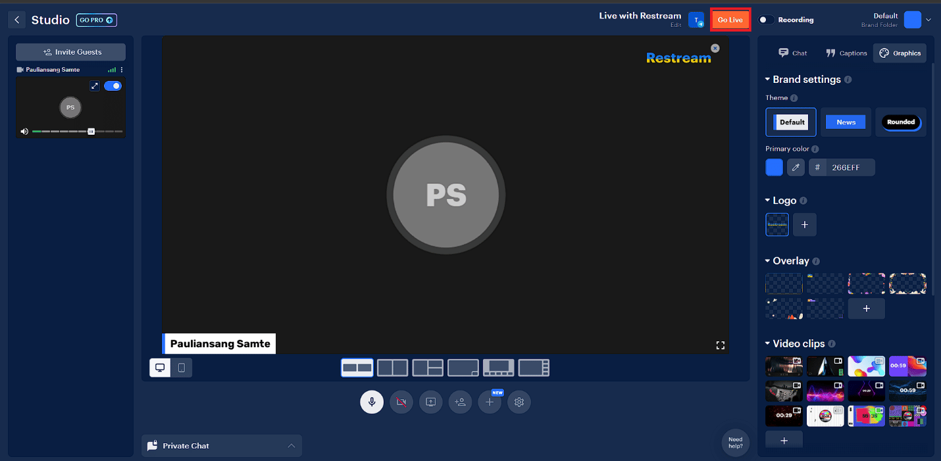Click the Go Live button

click(730, 20)
